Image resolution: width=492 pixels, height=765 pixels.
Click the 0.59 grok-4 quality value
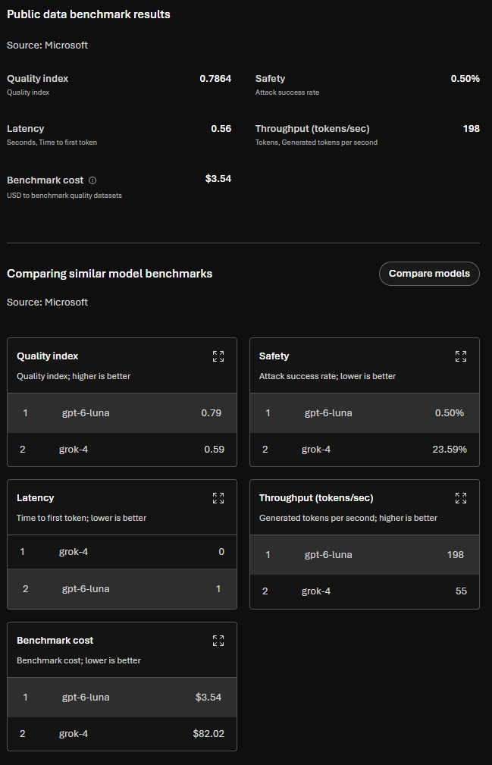click(214, 450)
